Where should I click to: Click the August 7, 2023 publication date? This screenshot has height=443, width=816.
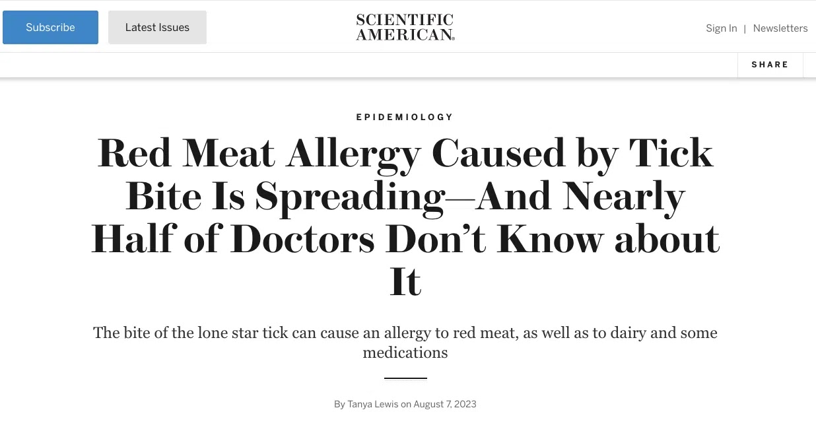tap(445, 404)
